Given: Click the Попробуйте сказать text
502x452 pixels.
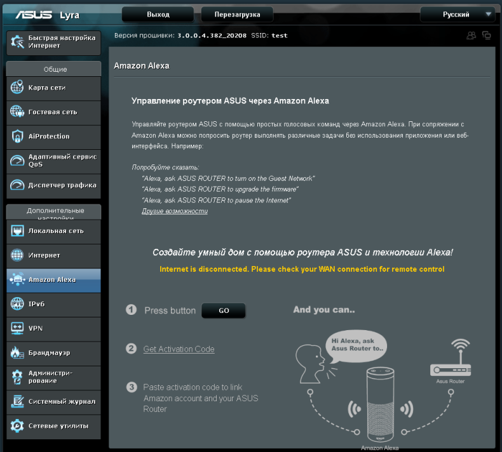Looking at the screenshot, I should click(x=165, y=168).
